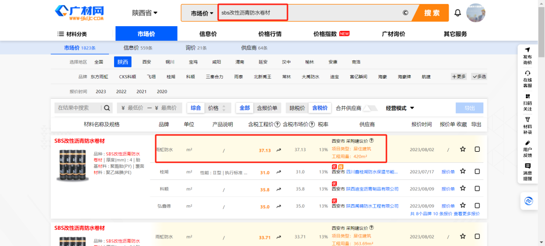The width and height of the screenshot is (545, 246).
Task: Show price trend for 37.13 row
Action: pyautogui.click(x=279, y=150)
